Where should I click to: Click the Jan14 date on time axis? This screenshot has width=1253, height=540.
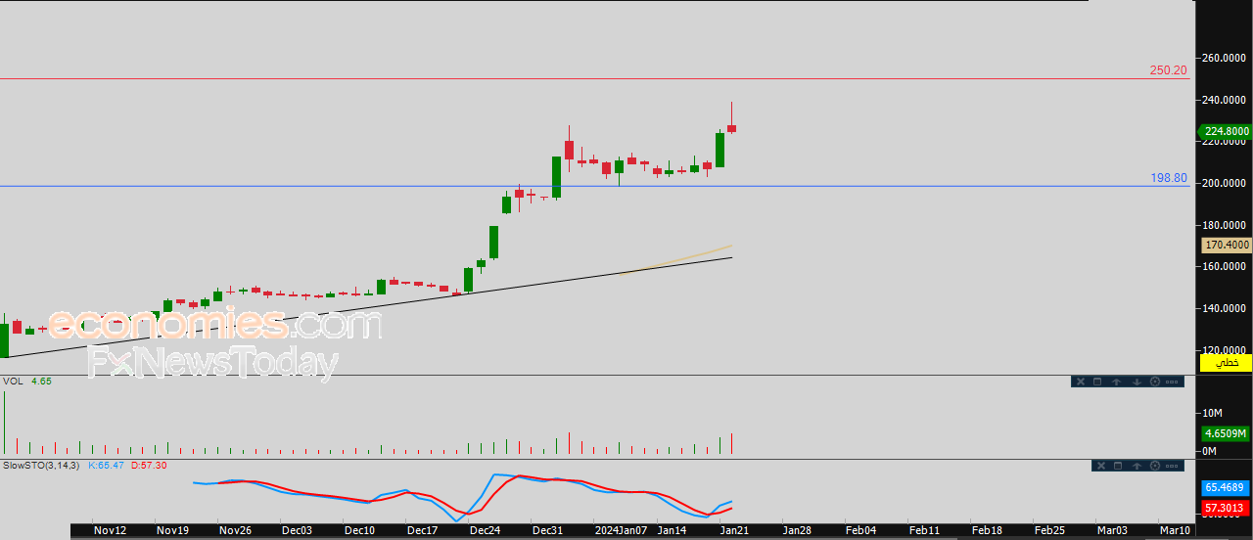tap(672, 530)
